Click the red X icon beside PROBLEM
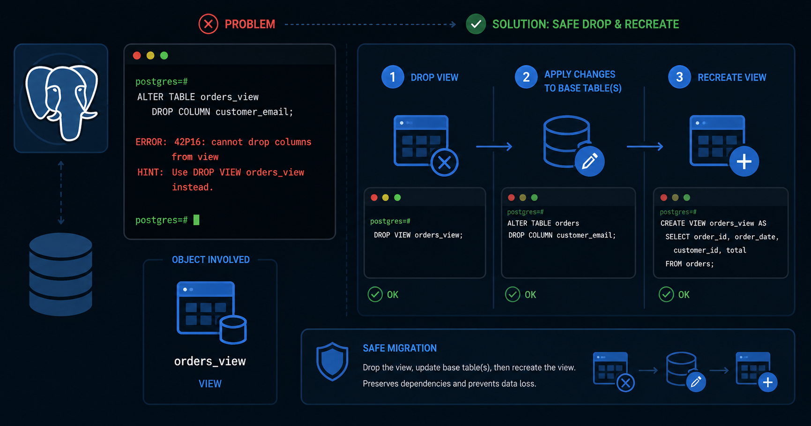The height and width of the screenshot is (426, 811). tap(208, 24)
